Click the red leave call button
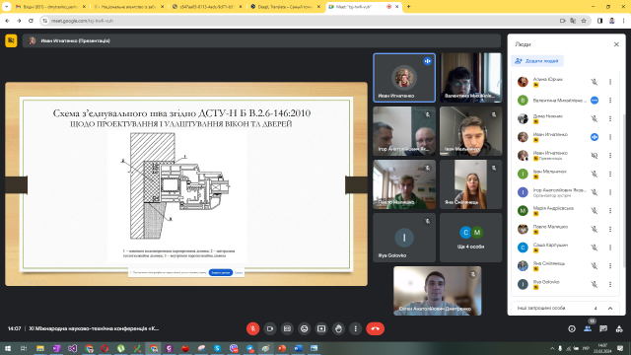The width and height of the screenshot is (631, 355). pos(375,328)
